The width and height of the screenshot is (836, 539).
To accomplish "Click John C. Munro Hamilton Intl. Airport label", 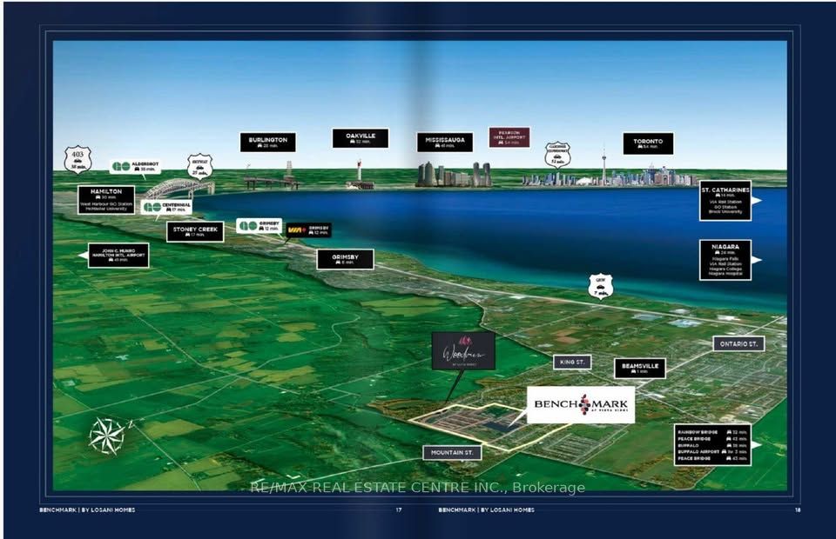I will pyautogui.click(x=118, y=256).
